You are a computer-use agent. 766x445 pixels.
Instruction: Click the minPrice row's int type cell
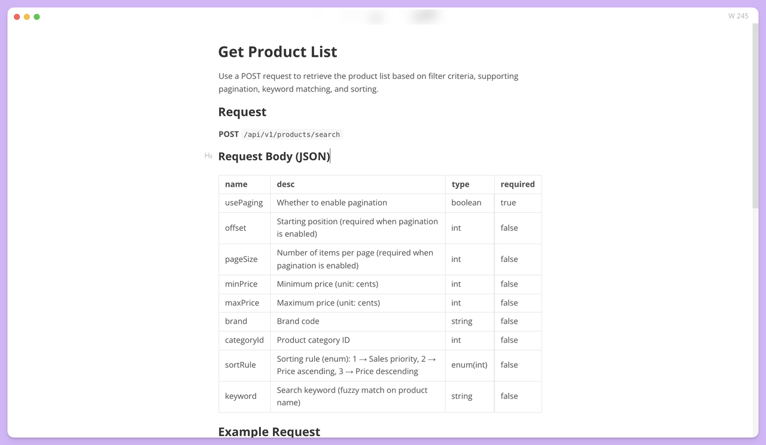click(456, 284)
